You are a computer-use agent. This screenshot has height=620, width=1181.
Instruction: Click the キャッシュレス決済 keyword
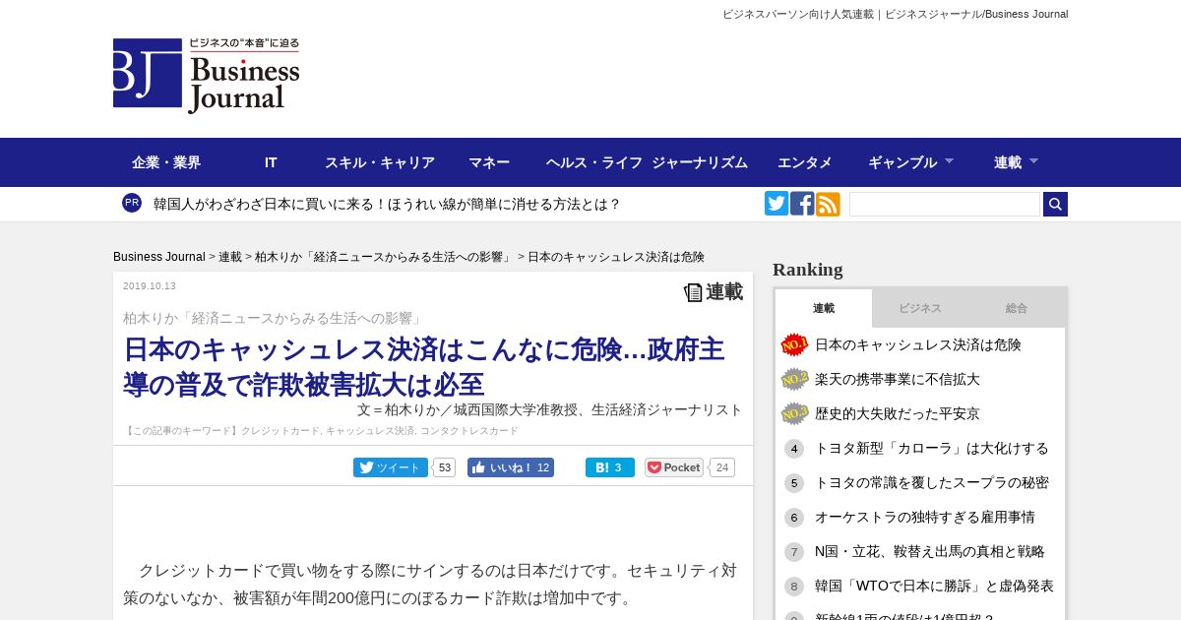point(370,431)
